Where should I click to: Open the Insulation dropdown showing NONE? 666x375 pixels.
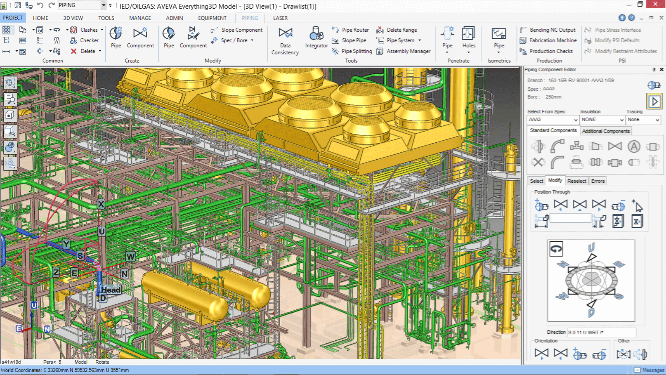click(x=602, y=120)
